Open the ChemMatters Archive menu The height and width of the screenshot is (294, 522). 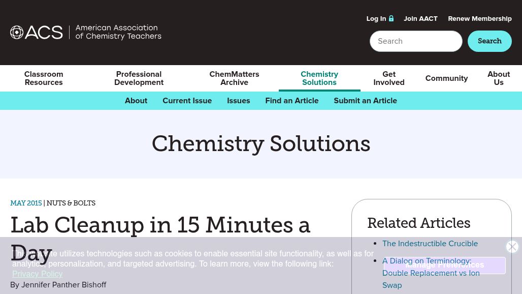tap(234, 78)
